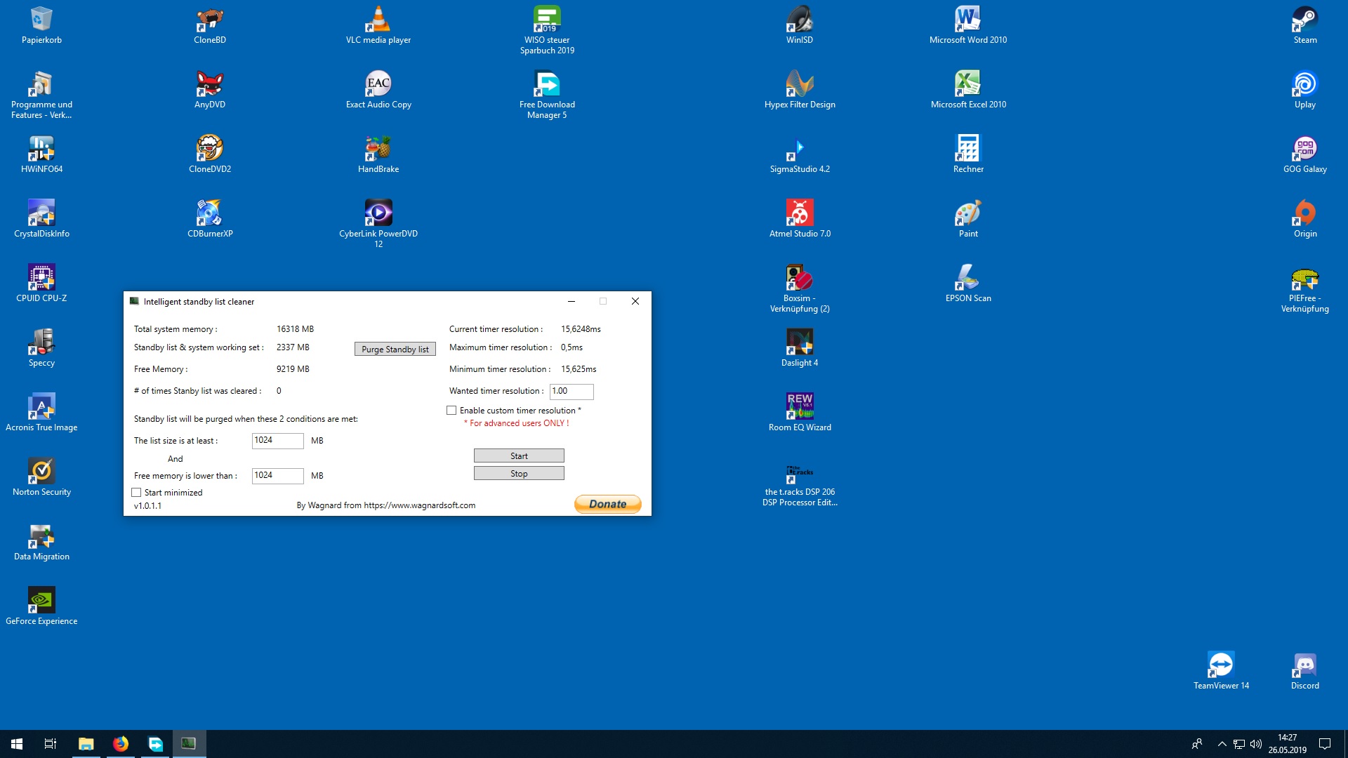Enable custom timer resolution checkbox
Image resolution: width=1348 pixels, height=758 pixels.
pyautogui.click(x=451, y=411)
